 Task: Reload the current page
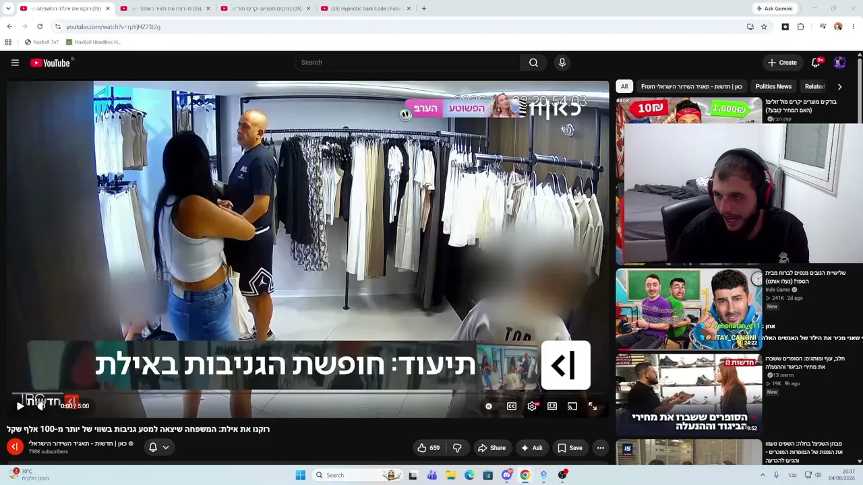tap(40, 27)
